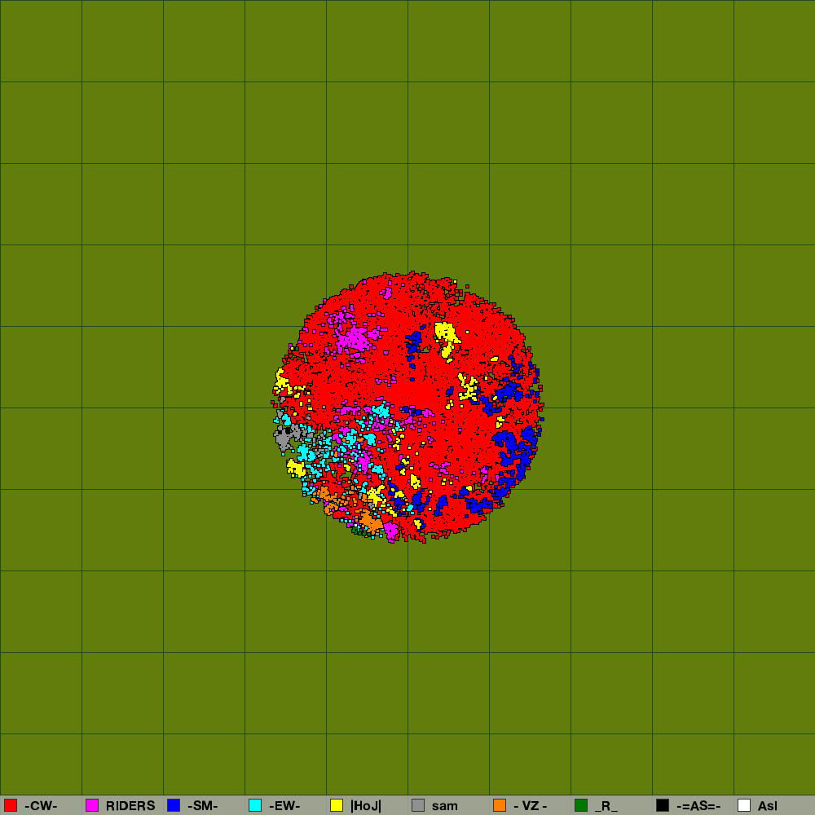Click the gray sam legend swatch
The width and height of the screenshot is (815, 815).
click(x=418, y=805)
